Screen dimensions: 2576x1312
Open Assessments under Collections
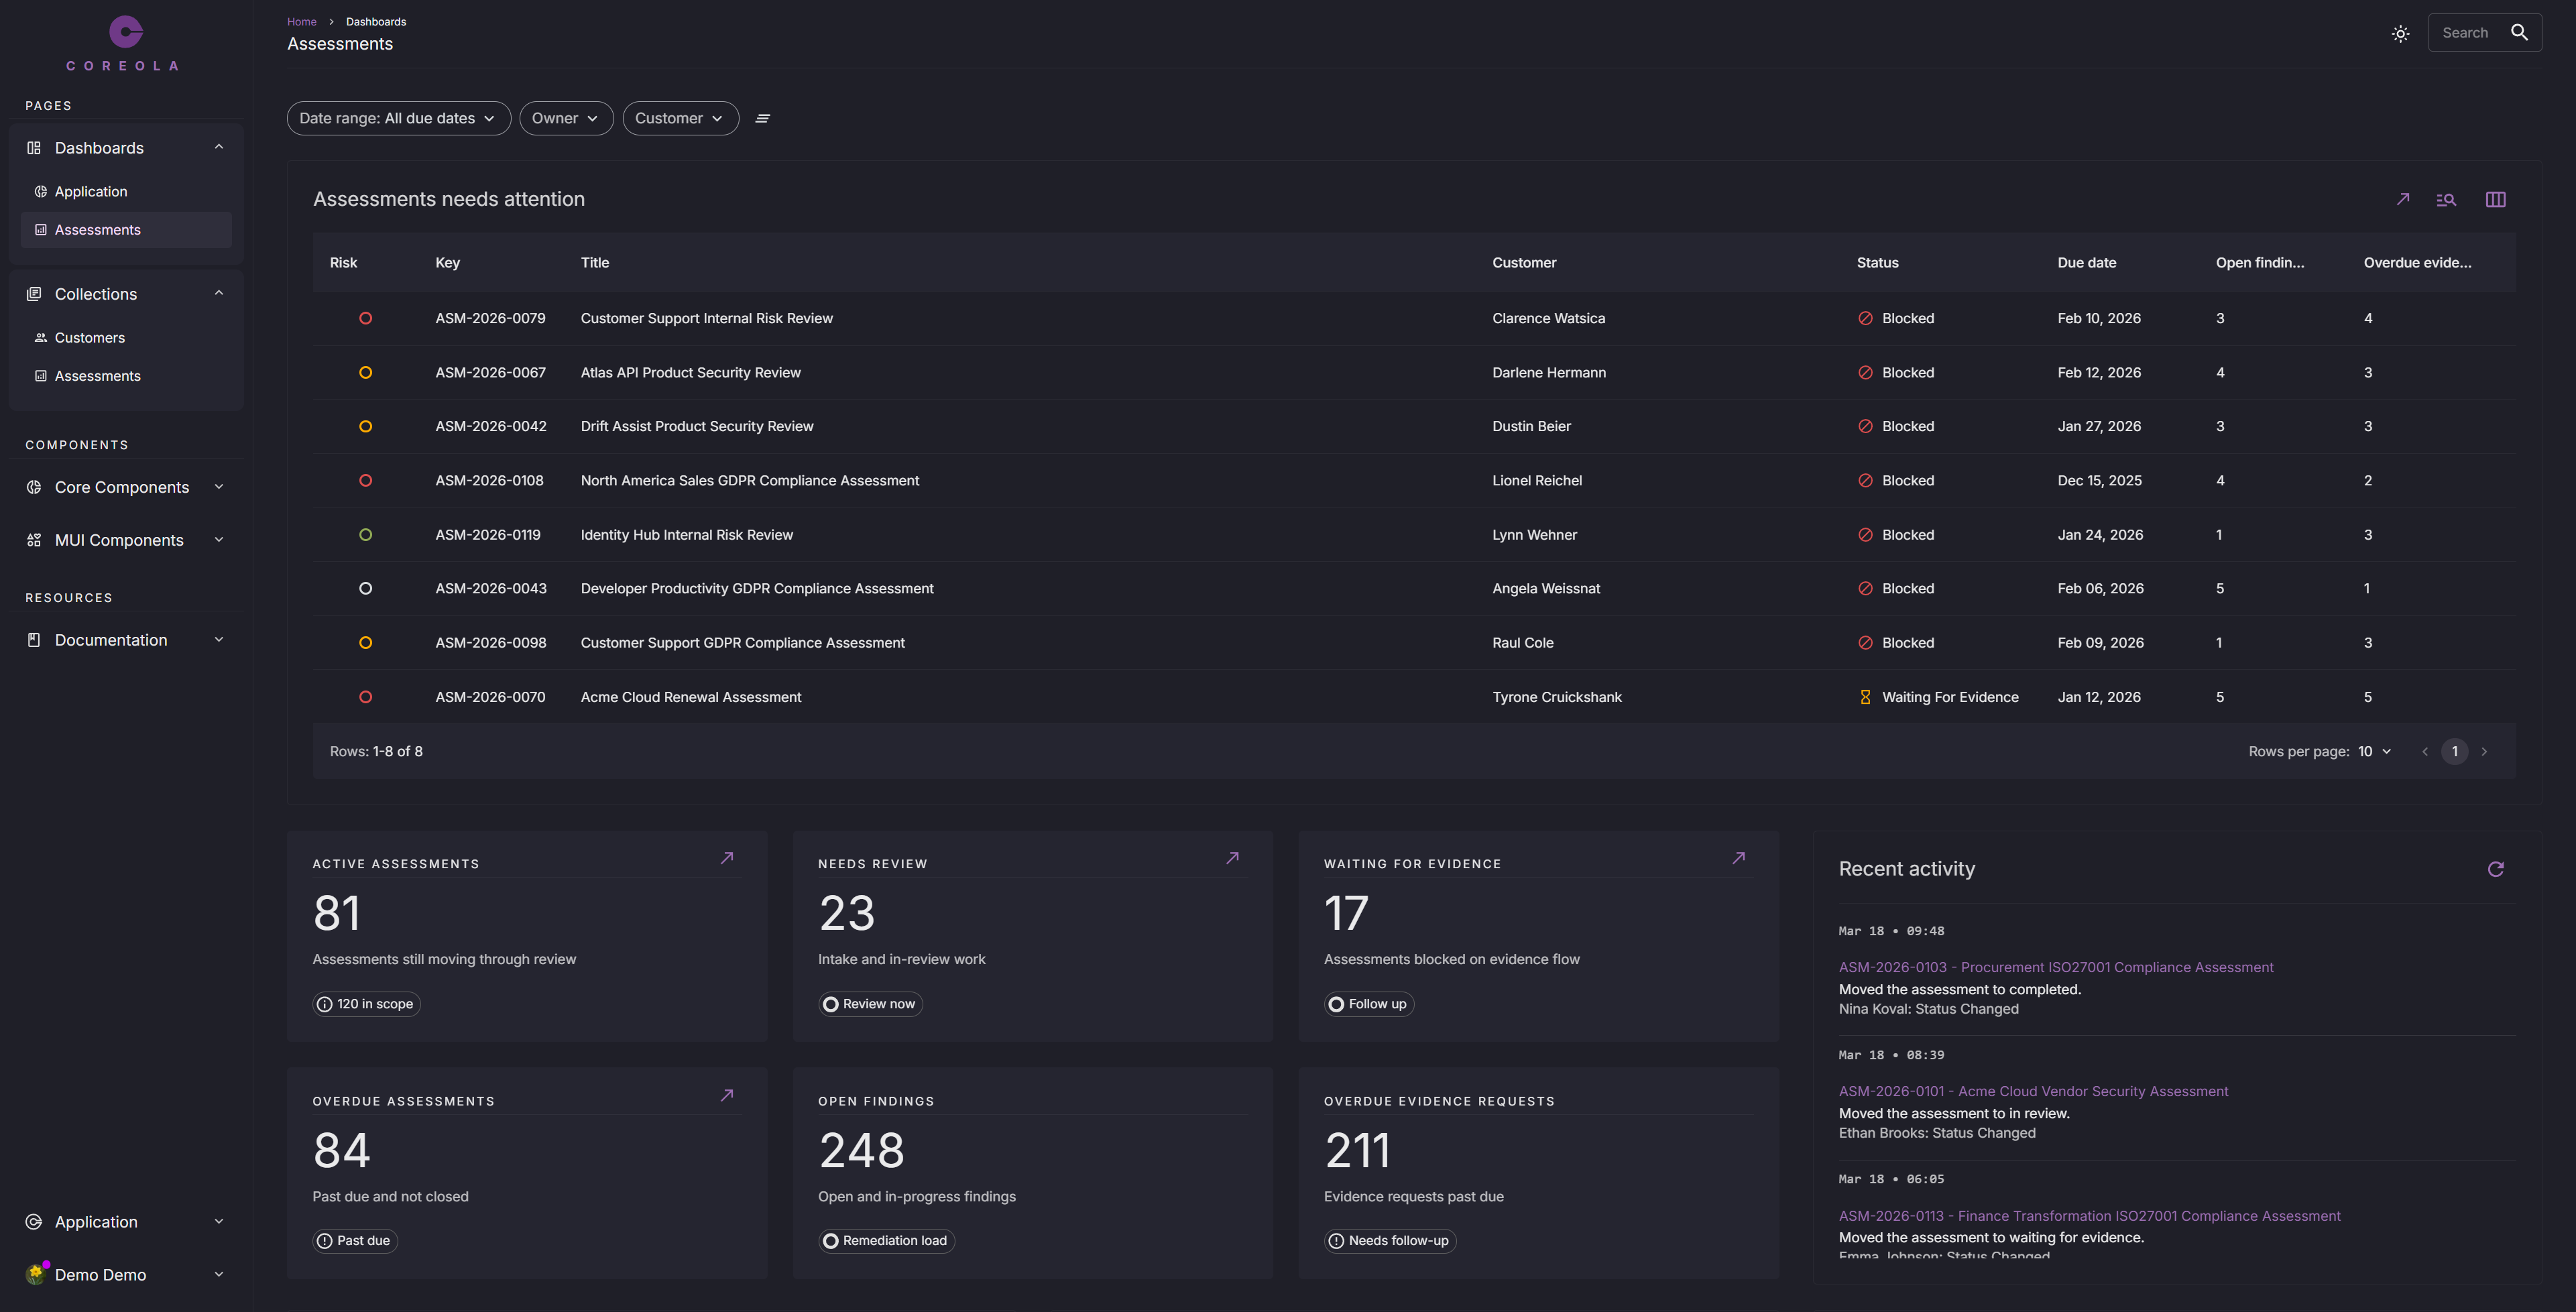pyautogui.click(x=126, y=376)
